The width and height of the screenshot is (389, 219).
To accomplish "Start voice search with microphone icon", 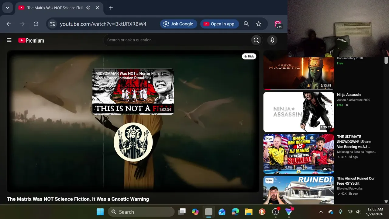I will [x=272, y=40].
